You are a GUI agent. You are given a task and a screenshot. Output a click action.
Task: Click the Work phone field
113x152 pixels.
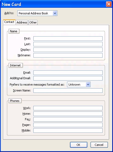tap(68, 108)
